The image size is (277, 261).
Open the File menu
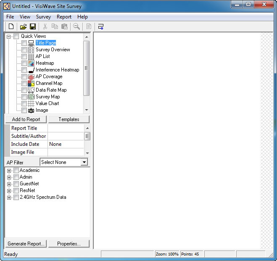(x=10, y=17)
